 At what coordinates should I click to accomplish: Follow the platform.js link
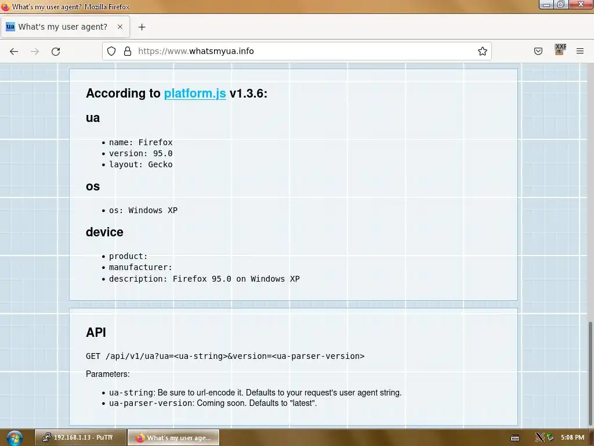coord(195,93)
